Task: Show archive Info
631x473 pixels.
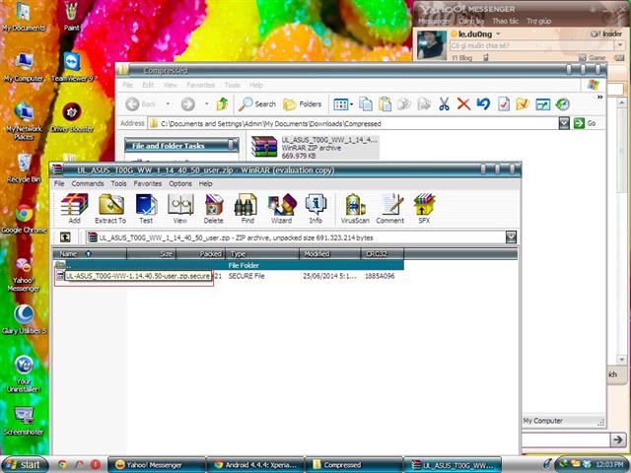Action: [x=315, y=208]
